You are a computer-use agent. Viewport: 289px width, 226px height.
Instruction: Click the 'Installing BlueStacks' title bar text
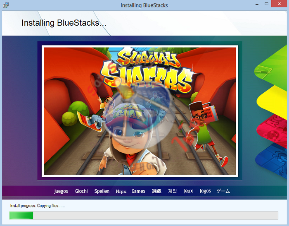[x=144, y=5]
